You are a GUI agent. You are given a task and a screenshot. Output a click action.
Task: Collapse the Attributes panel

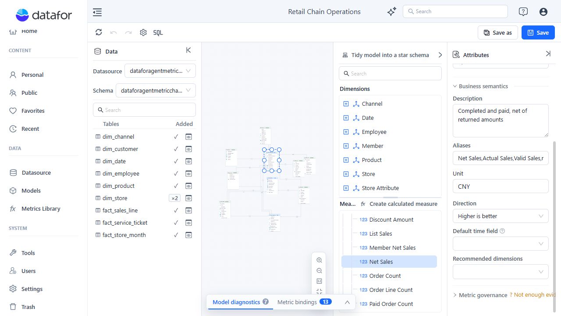tap(548, 54)
